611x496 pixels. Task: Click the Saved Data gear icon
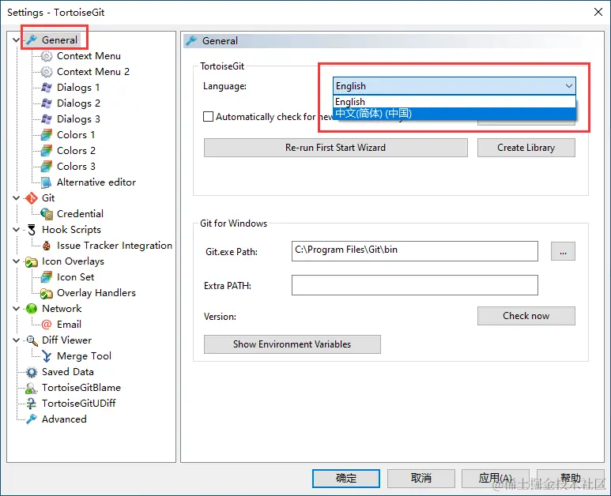click(x=32, y=372)
